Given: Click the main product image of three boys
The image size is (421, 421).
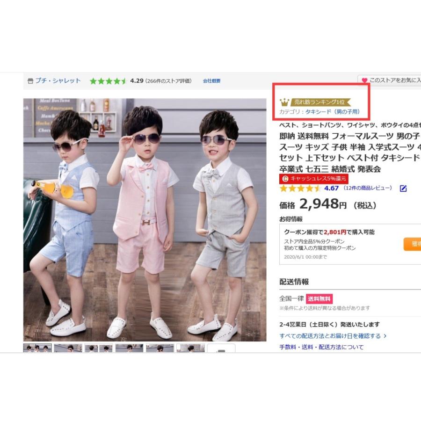Looking at the screenshot, I should pos(145,220).
